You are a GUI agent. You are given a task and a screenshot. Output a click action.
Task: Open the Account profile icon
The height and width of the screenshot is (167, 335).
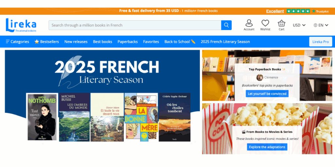249,23
